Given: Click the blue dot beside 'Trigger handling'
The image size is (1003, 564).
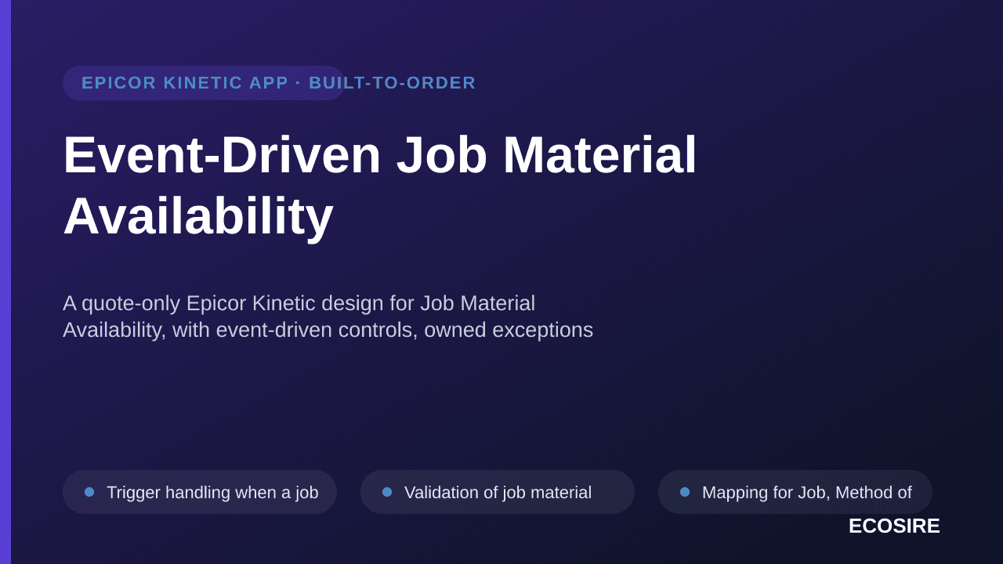Looking at the screenshot, I should click(x=89, y=492).
